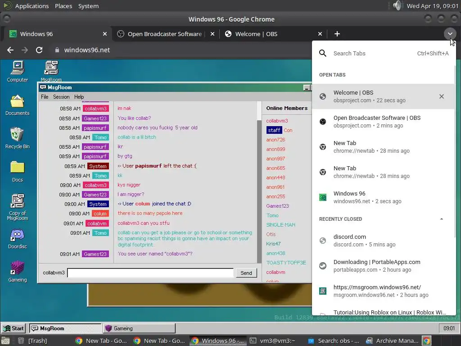This screenshot has height=346, width=461.
Task: Click Kris47 in Online Members
Action: tap(273, 244)
